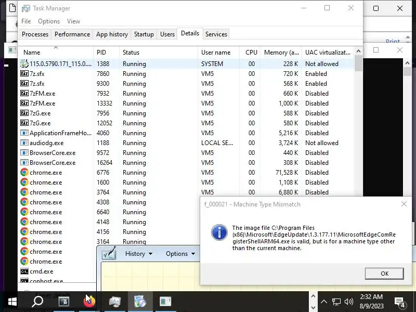Select the chrome.exe icon with PID 3764
The image size is (416, 312).
(x=24, y=192)
